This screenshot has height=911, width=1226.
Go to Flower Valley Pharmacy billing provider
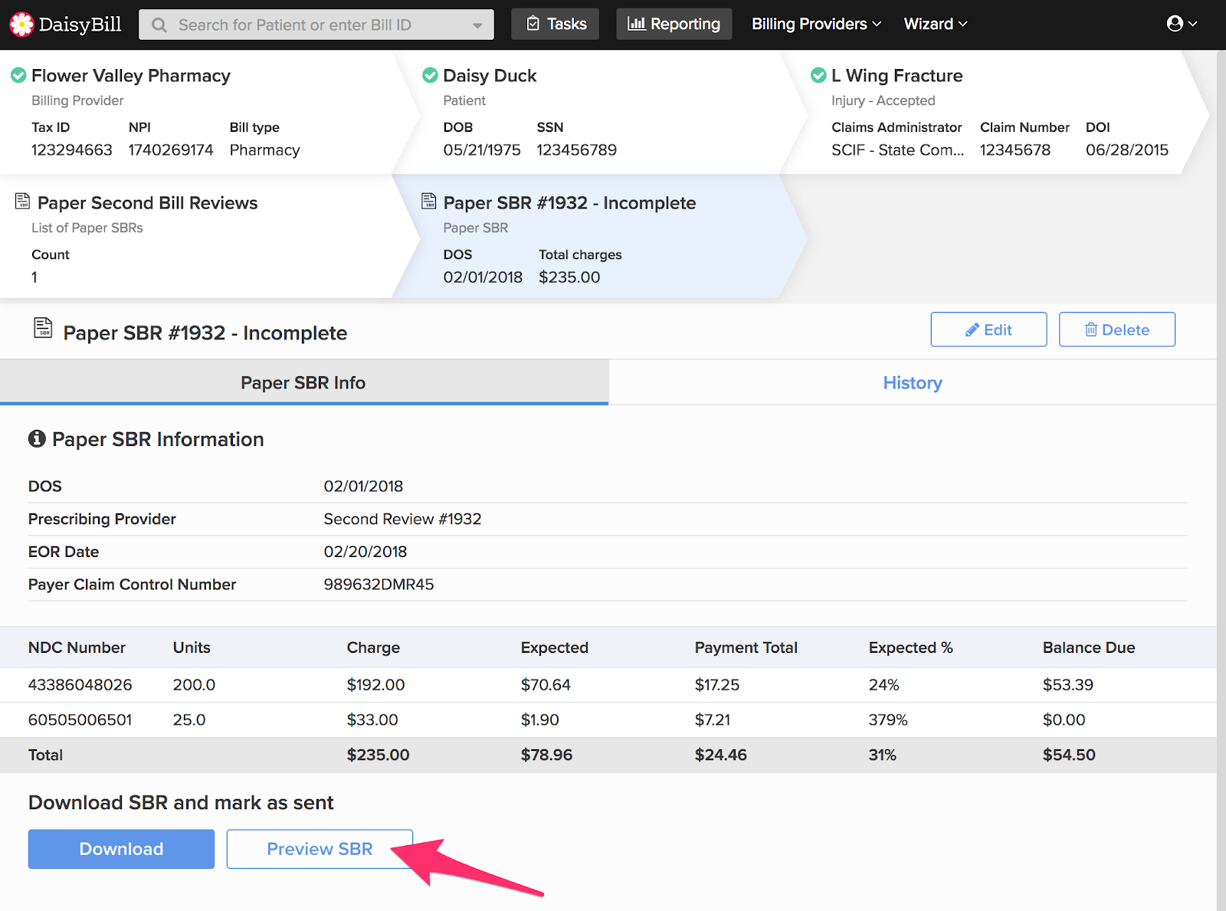(131, 75)
